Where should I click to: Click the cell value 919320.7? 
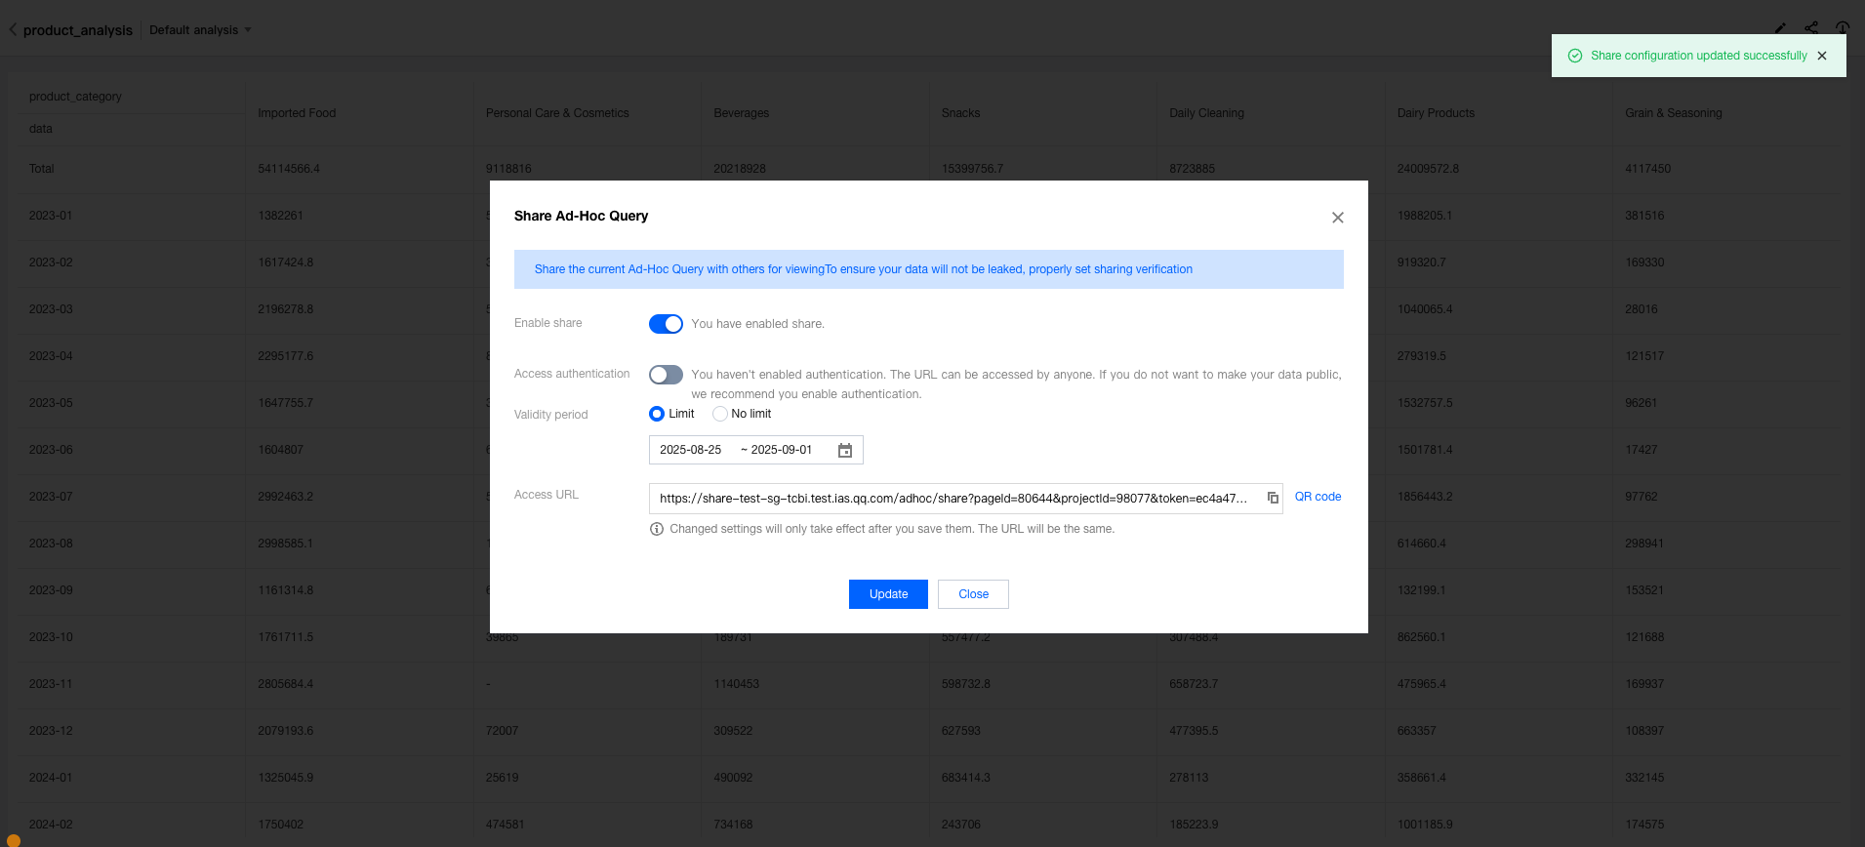(x=1421, y=262)
